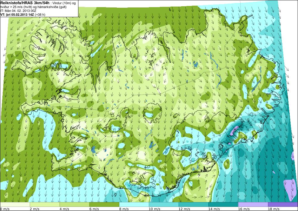Click the '16 m/s' legend label
Image resolution: width=298 pixels, height=211 pixels.
(x=244, y=209)
